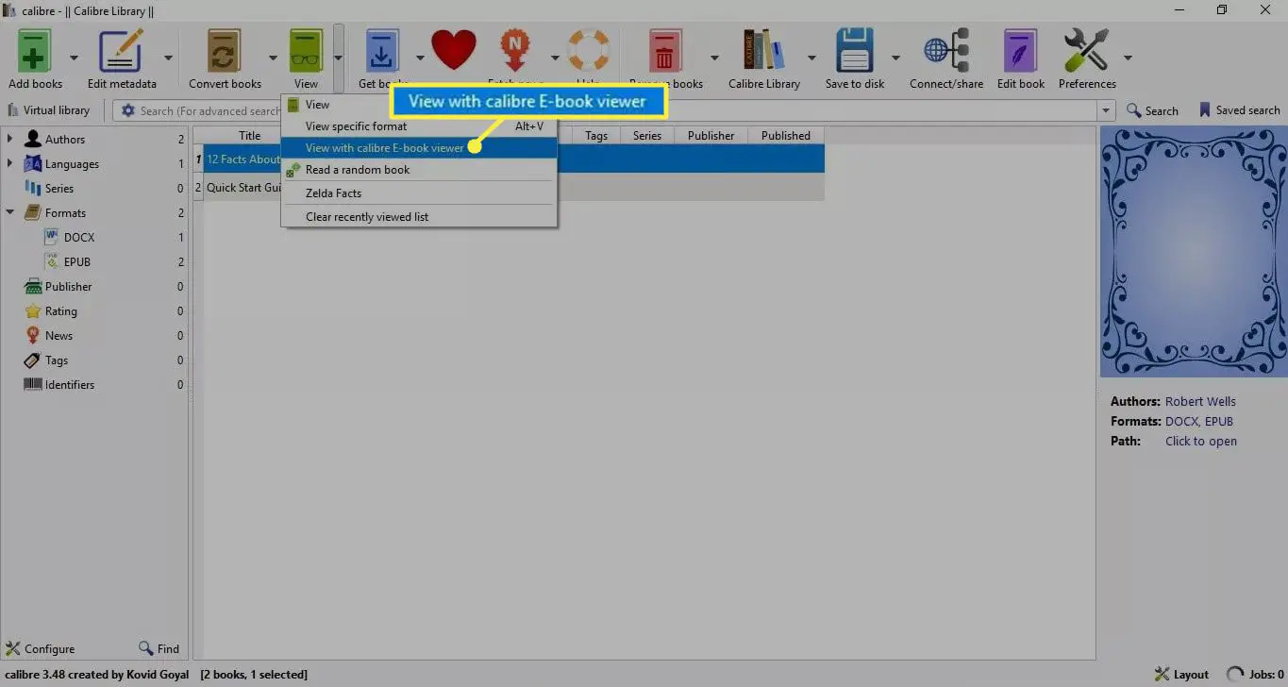Open the Remove books dropdown arrow

pos(713,57)
